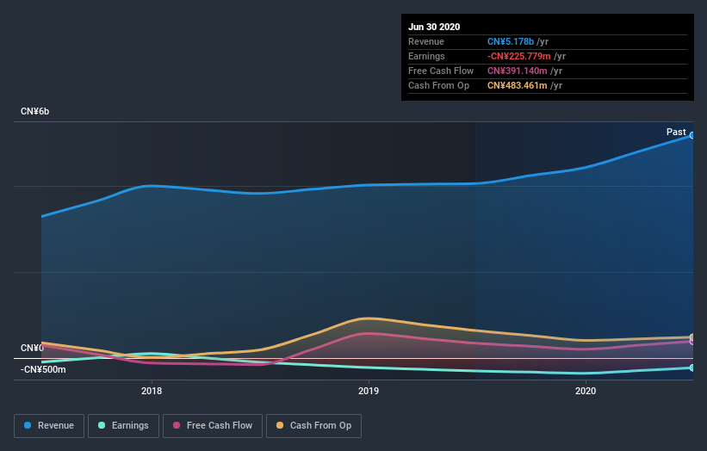
Task: Click the CN¥391.140m free cash flow value
Action: click(518, 71)
